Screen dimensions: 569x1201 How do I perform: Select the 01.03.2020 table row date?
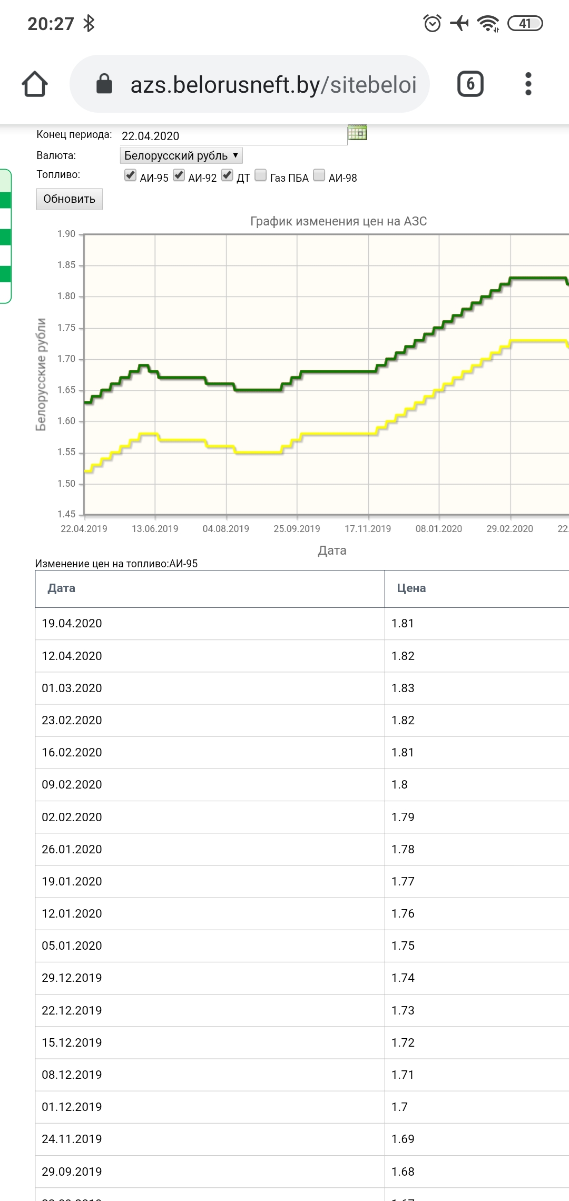tap(72, 688)
